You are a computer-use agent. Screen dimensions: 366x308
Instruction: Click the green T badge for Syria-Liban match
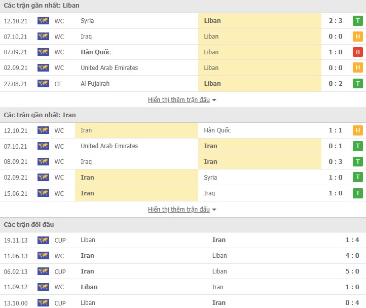tap(357, 21)
